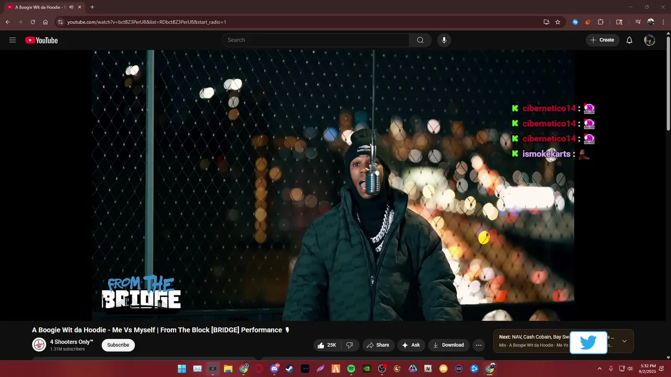This screenshot has height=377, width=671.
Task: Open Spotify from the taskbar
Action: [x=351, y=369]
